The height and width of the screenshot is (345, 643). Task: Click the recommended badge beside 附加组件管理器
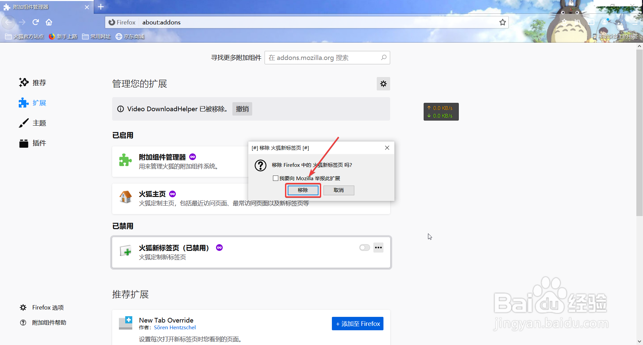(193, 157)
